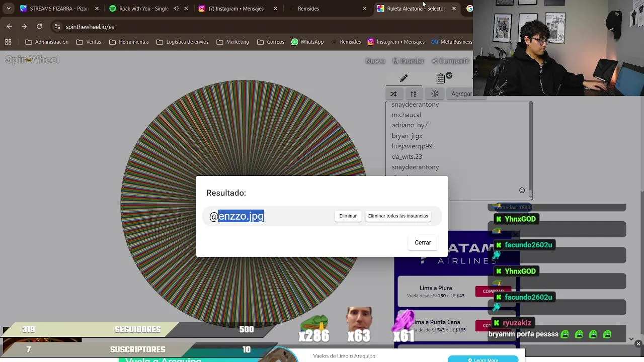Open the Ventas bookmark folder
This screenshot has width=644, height=362.
click(89, 42)
